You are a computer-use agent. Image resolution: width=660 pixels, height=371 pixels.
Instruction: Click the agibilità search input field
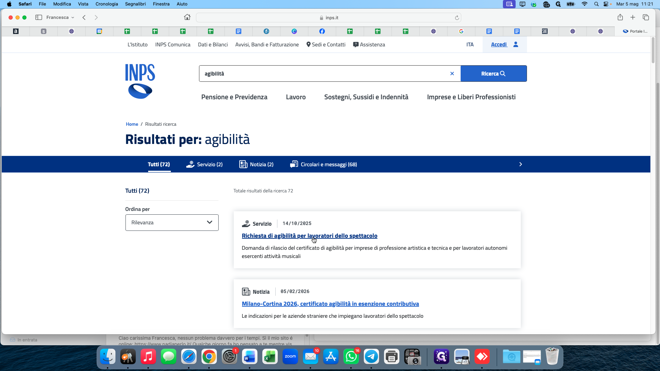(323, 74)
